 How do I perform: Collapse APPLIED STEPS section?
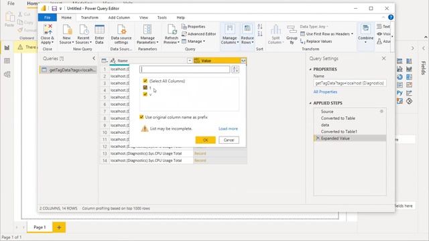point(310,103)
